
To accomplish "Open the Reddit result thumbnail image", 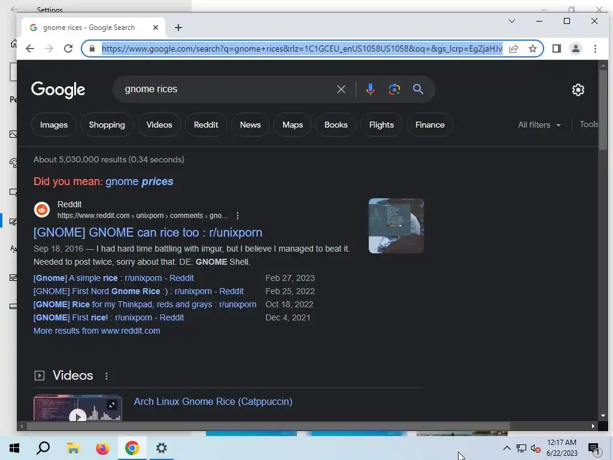I will (x=396, y=226).
